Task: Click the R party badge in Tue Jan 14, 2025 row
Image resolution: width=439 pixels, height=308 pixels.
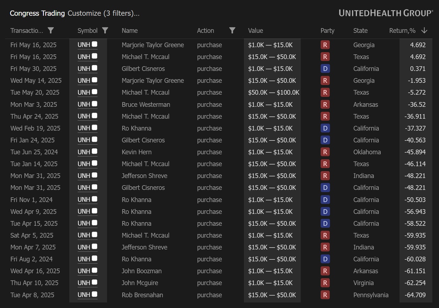Action: tap(325, 164)
